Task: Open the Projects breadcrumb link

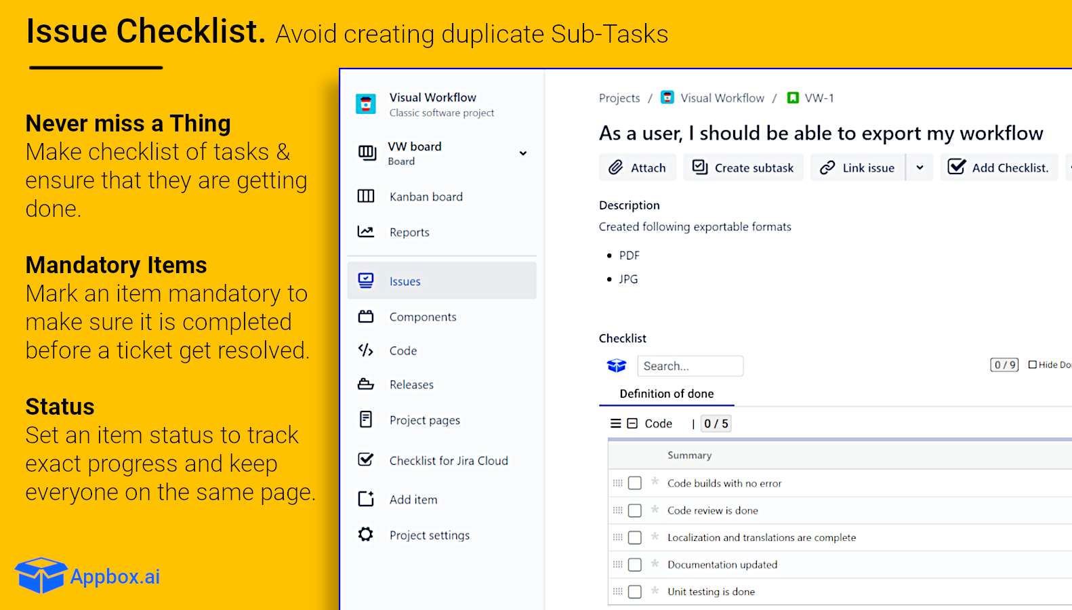Action: click(619, 98)
